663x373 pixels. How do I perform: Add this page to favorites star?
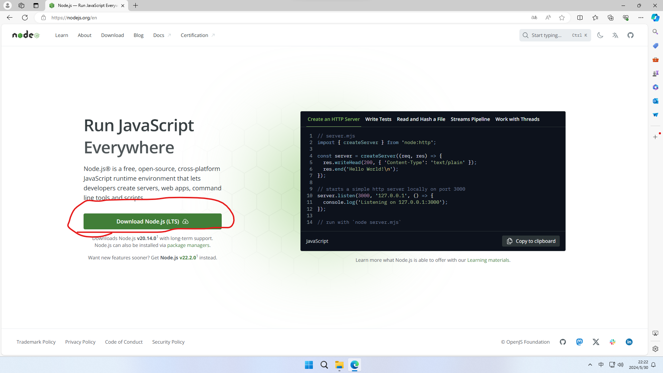click(562, 18)
